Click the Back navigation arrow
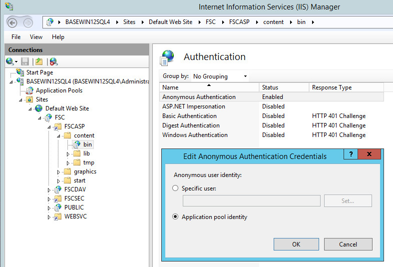This screenshot has height=267, width=393. (13, 22)
